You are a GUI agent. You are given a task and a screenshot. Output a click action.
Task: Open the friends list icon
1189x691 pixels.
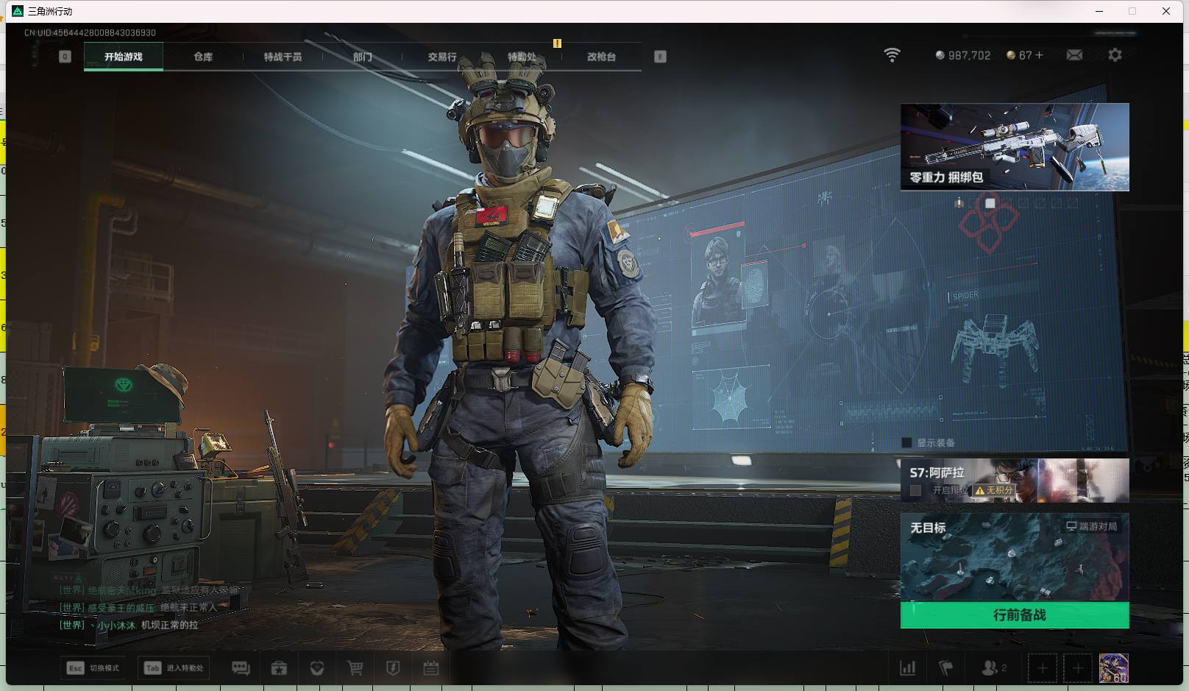(x=993, y=668)
